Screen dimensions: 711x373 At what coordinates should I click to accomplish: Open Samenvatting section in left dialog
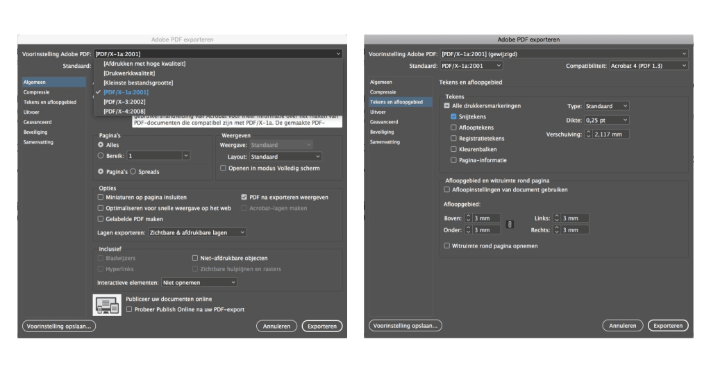pos(39,142)
